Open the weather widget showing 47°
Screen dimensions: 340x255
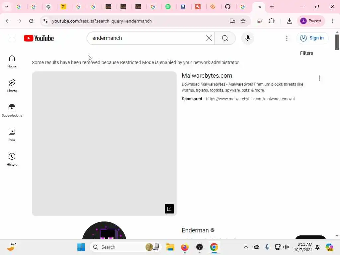tap(11, 247)
